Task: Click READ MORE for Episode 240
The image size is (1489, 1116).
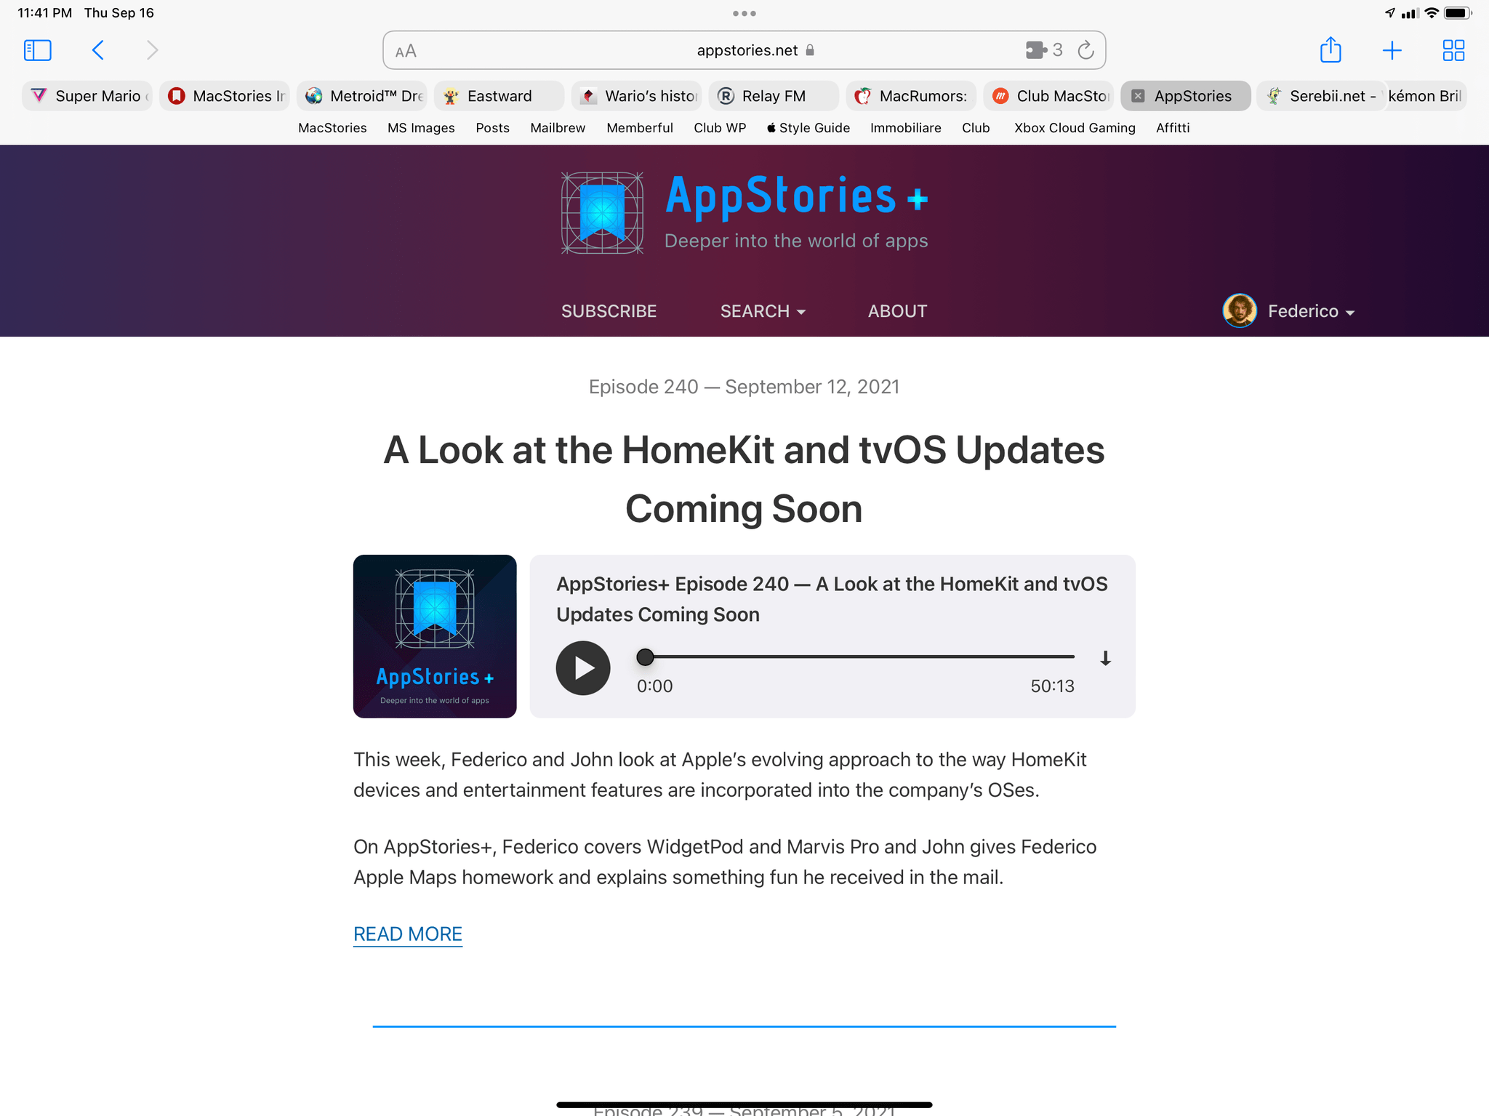Action: (408, 933)
